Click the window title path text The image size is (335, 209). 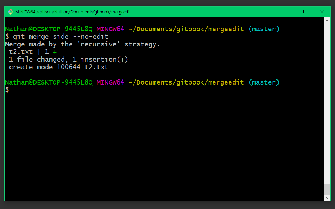73,12
